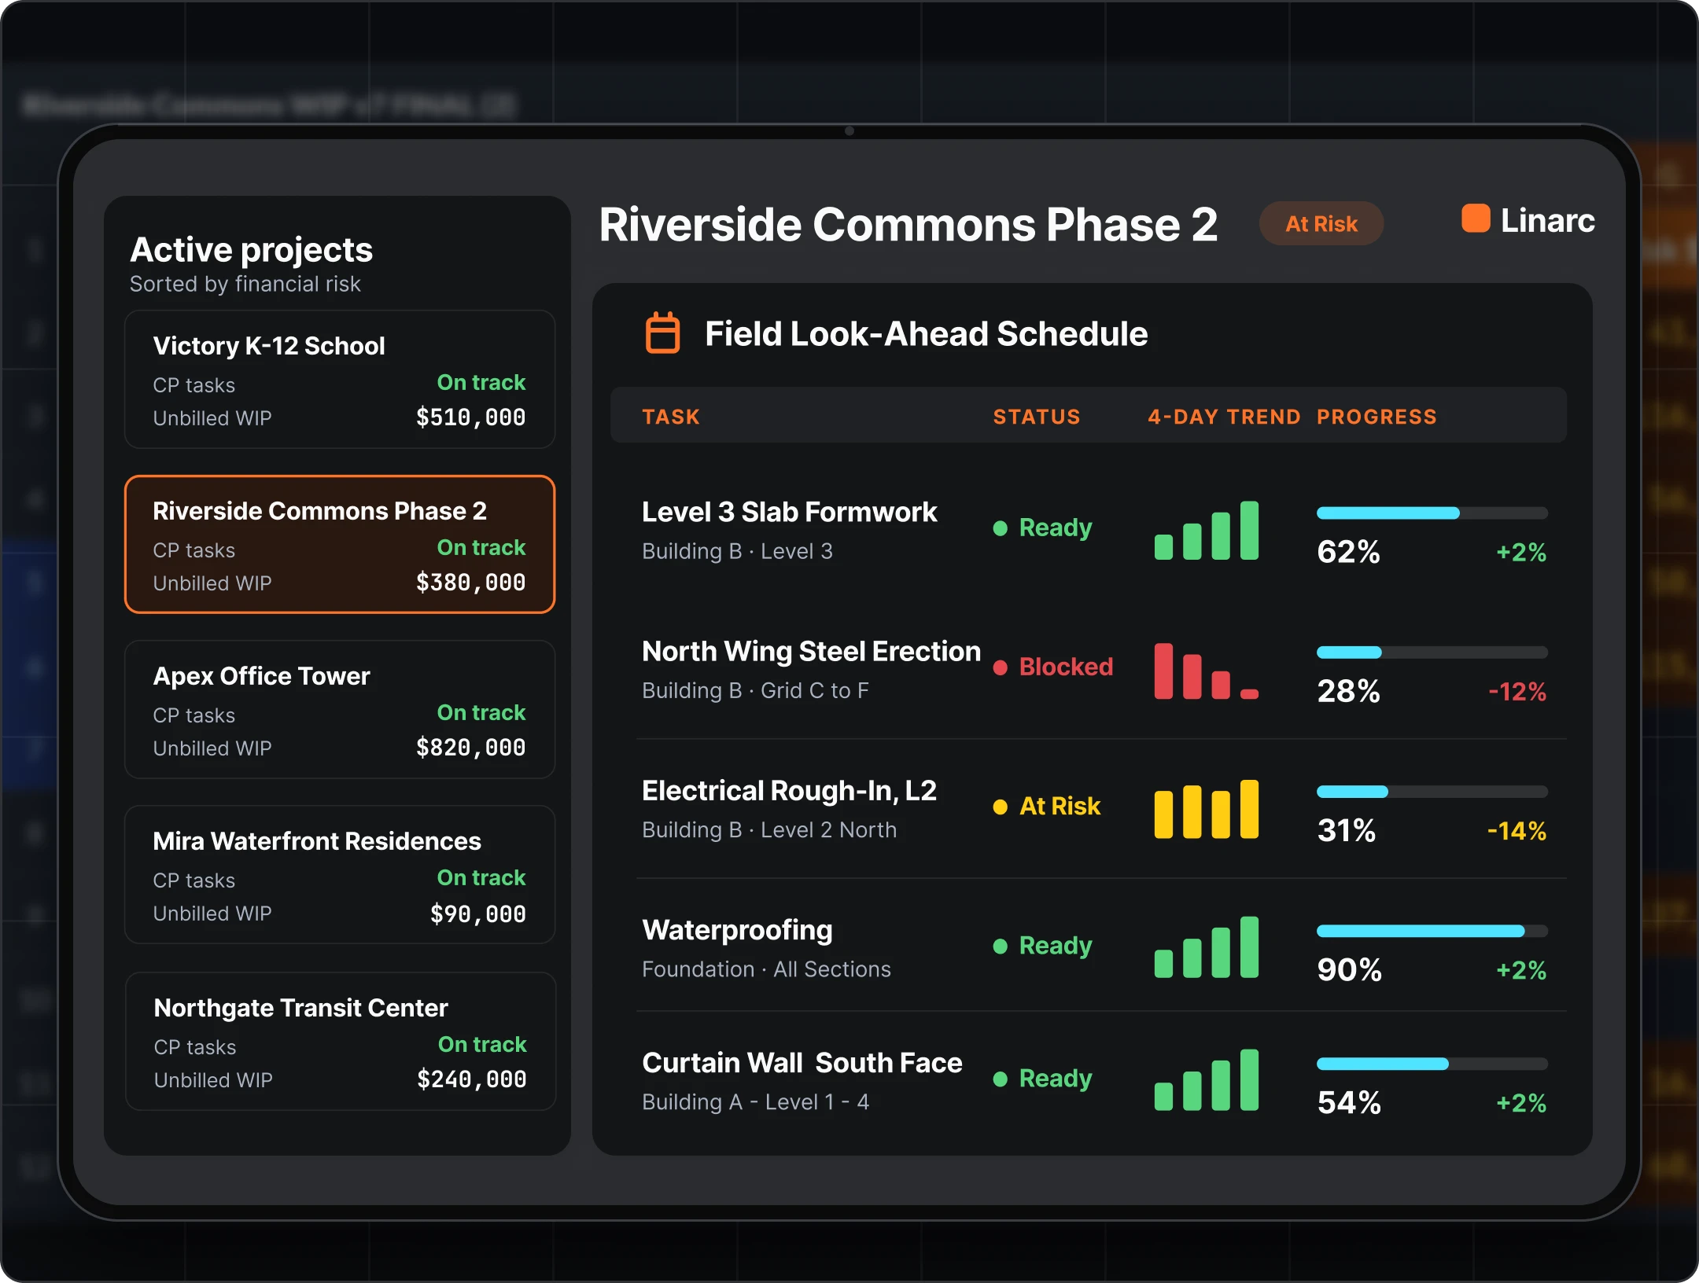The image size is (1699, 1283).
Task: Click the -12% change for Steel Erection
Action: point(1517,692)
